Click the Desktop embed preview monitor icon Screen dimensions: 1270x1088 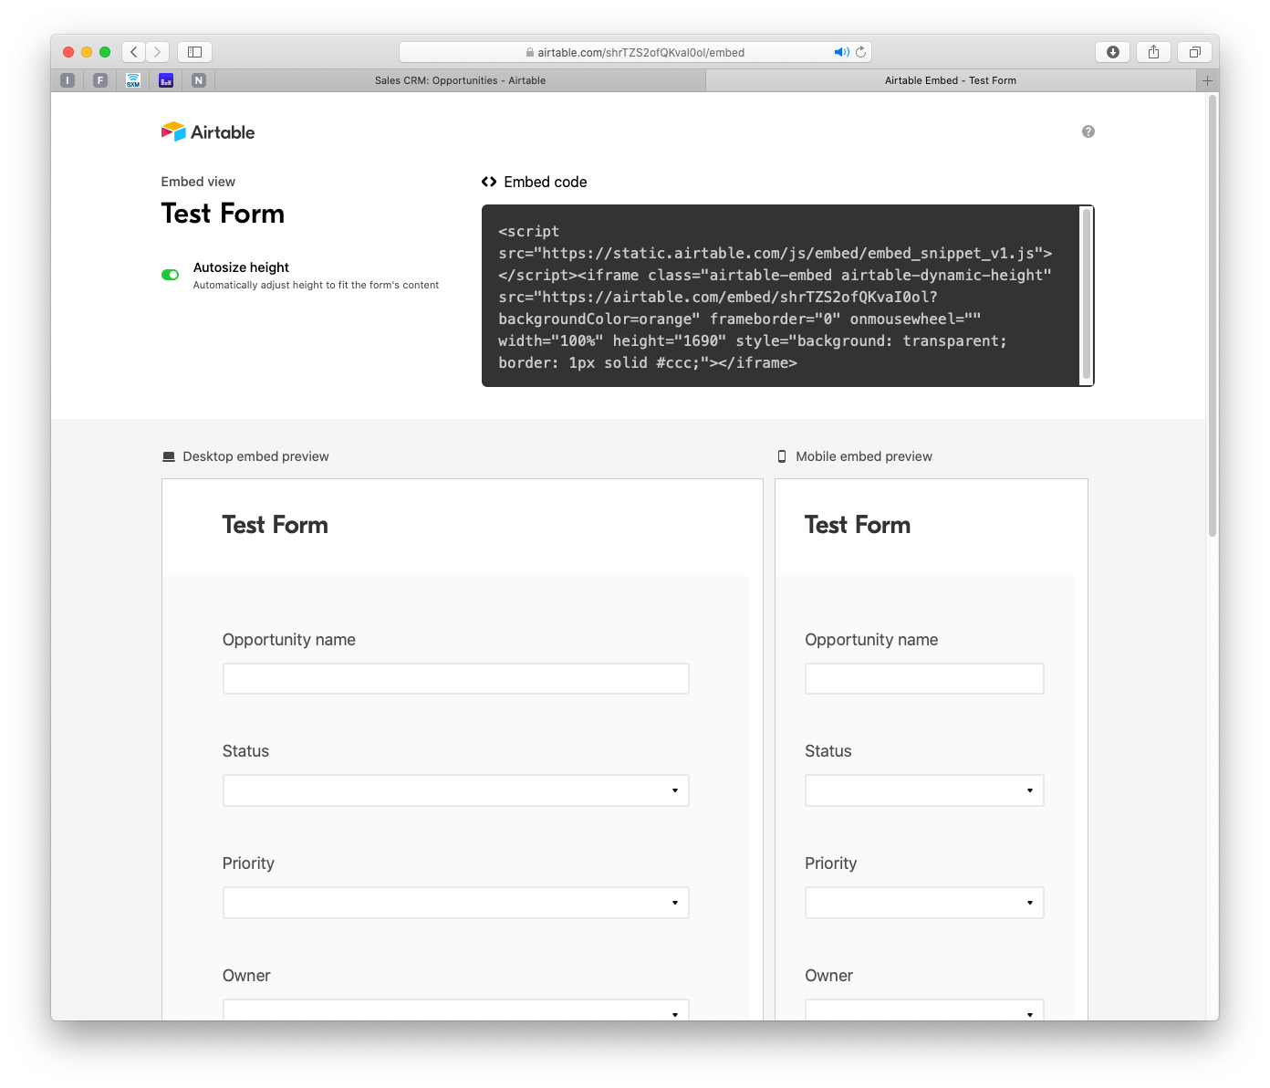point(168,455)
